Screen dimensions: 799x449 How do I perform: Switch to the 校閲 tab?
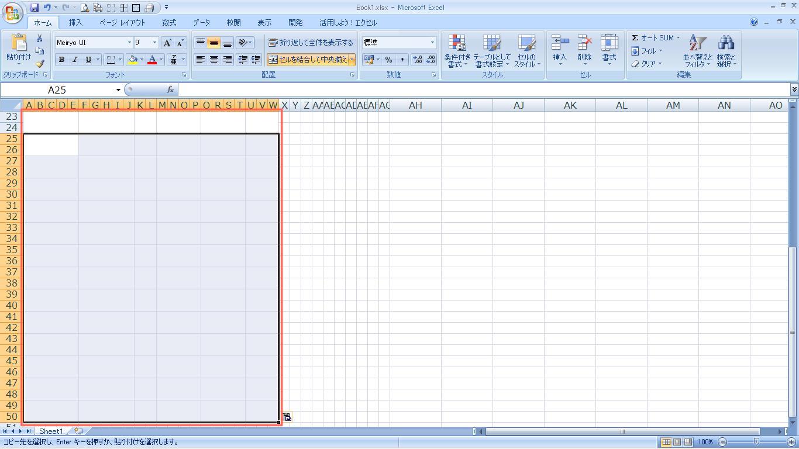coord(233,23)
